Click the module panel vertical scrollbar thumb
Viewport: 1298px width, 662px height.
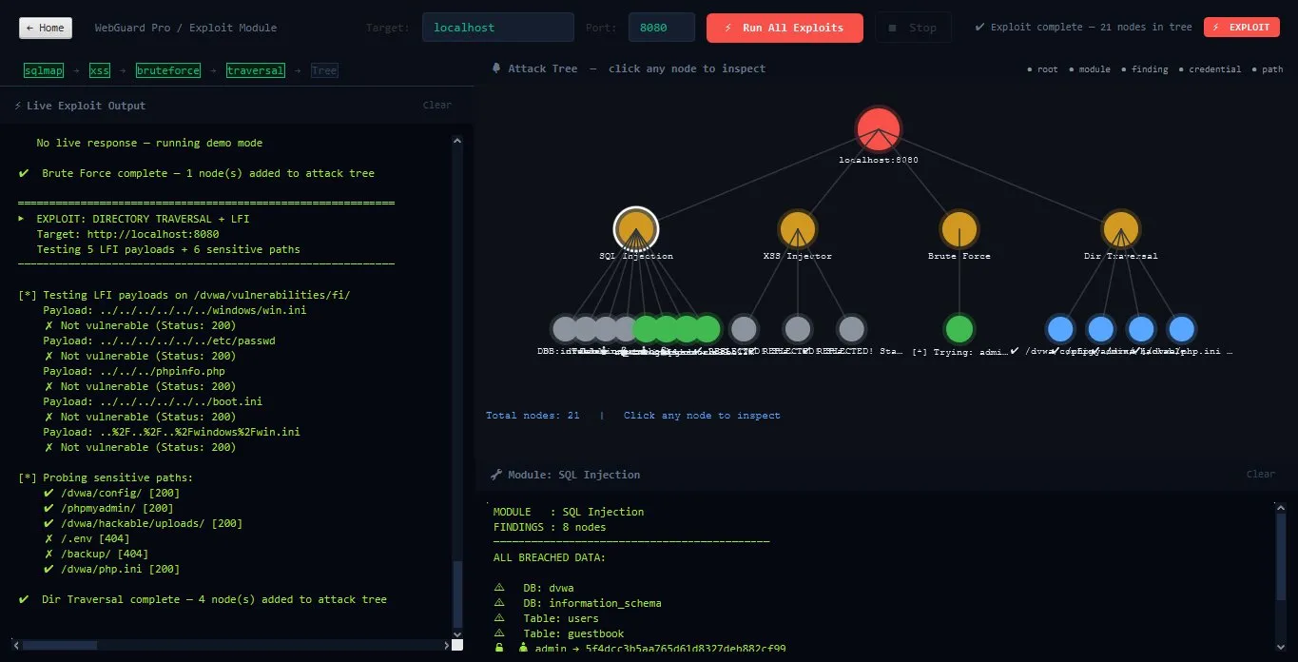1281,557
